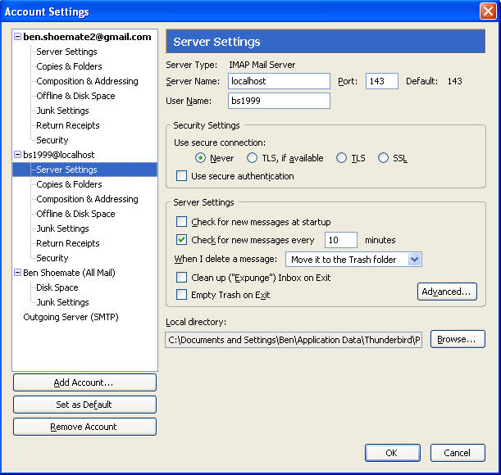Open the delete message action dropdown
Screen dimensions: 501x475
[x=353, y=260]
